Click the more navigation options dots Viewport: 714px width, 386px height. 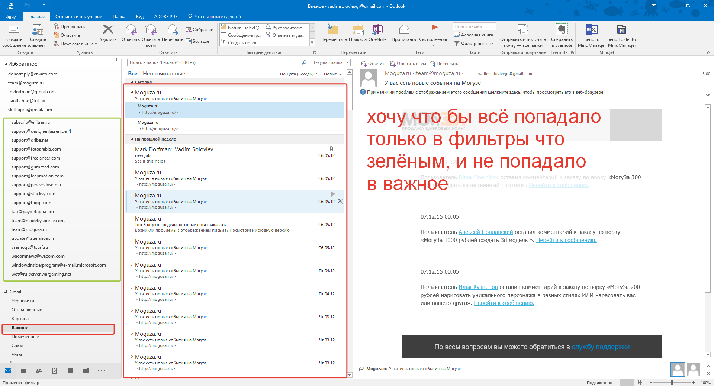102,371
